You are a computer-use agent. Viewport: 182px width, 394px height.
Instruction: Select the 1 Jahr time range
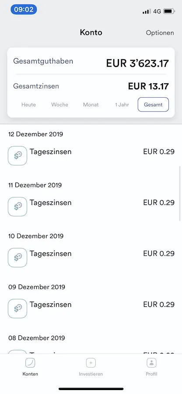(x=122, y=105)
